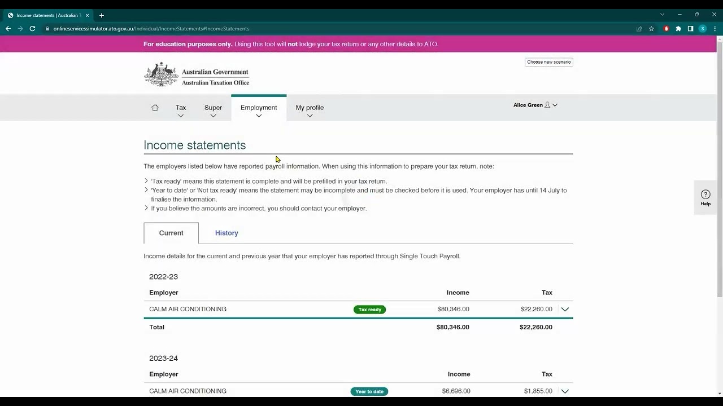Viewport: 723px width, 406px height.
Task: Click the Income statements heading
Action: coord(195,145)
